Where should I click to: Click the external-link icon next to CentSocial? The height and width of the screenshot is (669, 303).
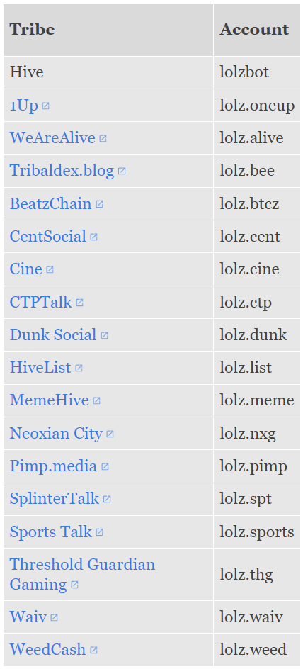coord(93,237)
